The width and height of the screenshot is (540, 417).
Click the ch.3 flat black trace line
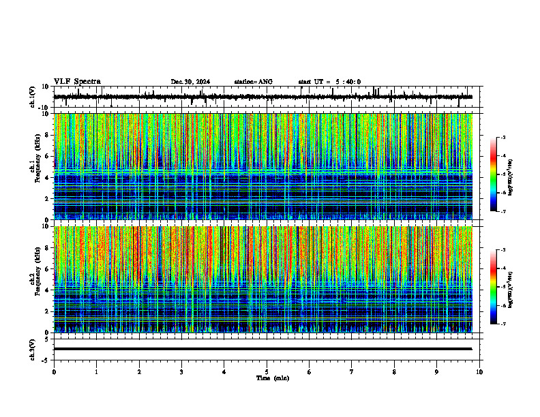pyautogui.click(x=263, y=349)
